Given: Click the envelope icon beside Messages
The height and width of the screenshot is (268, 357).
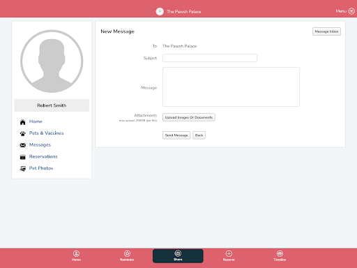Looking at the screenshot, I should pos(23,145).
